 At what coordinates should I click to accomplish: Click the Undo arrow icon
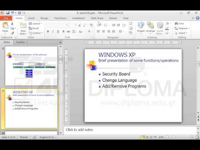click(12, 13)
